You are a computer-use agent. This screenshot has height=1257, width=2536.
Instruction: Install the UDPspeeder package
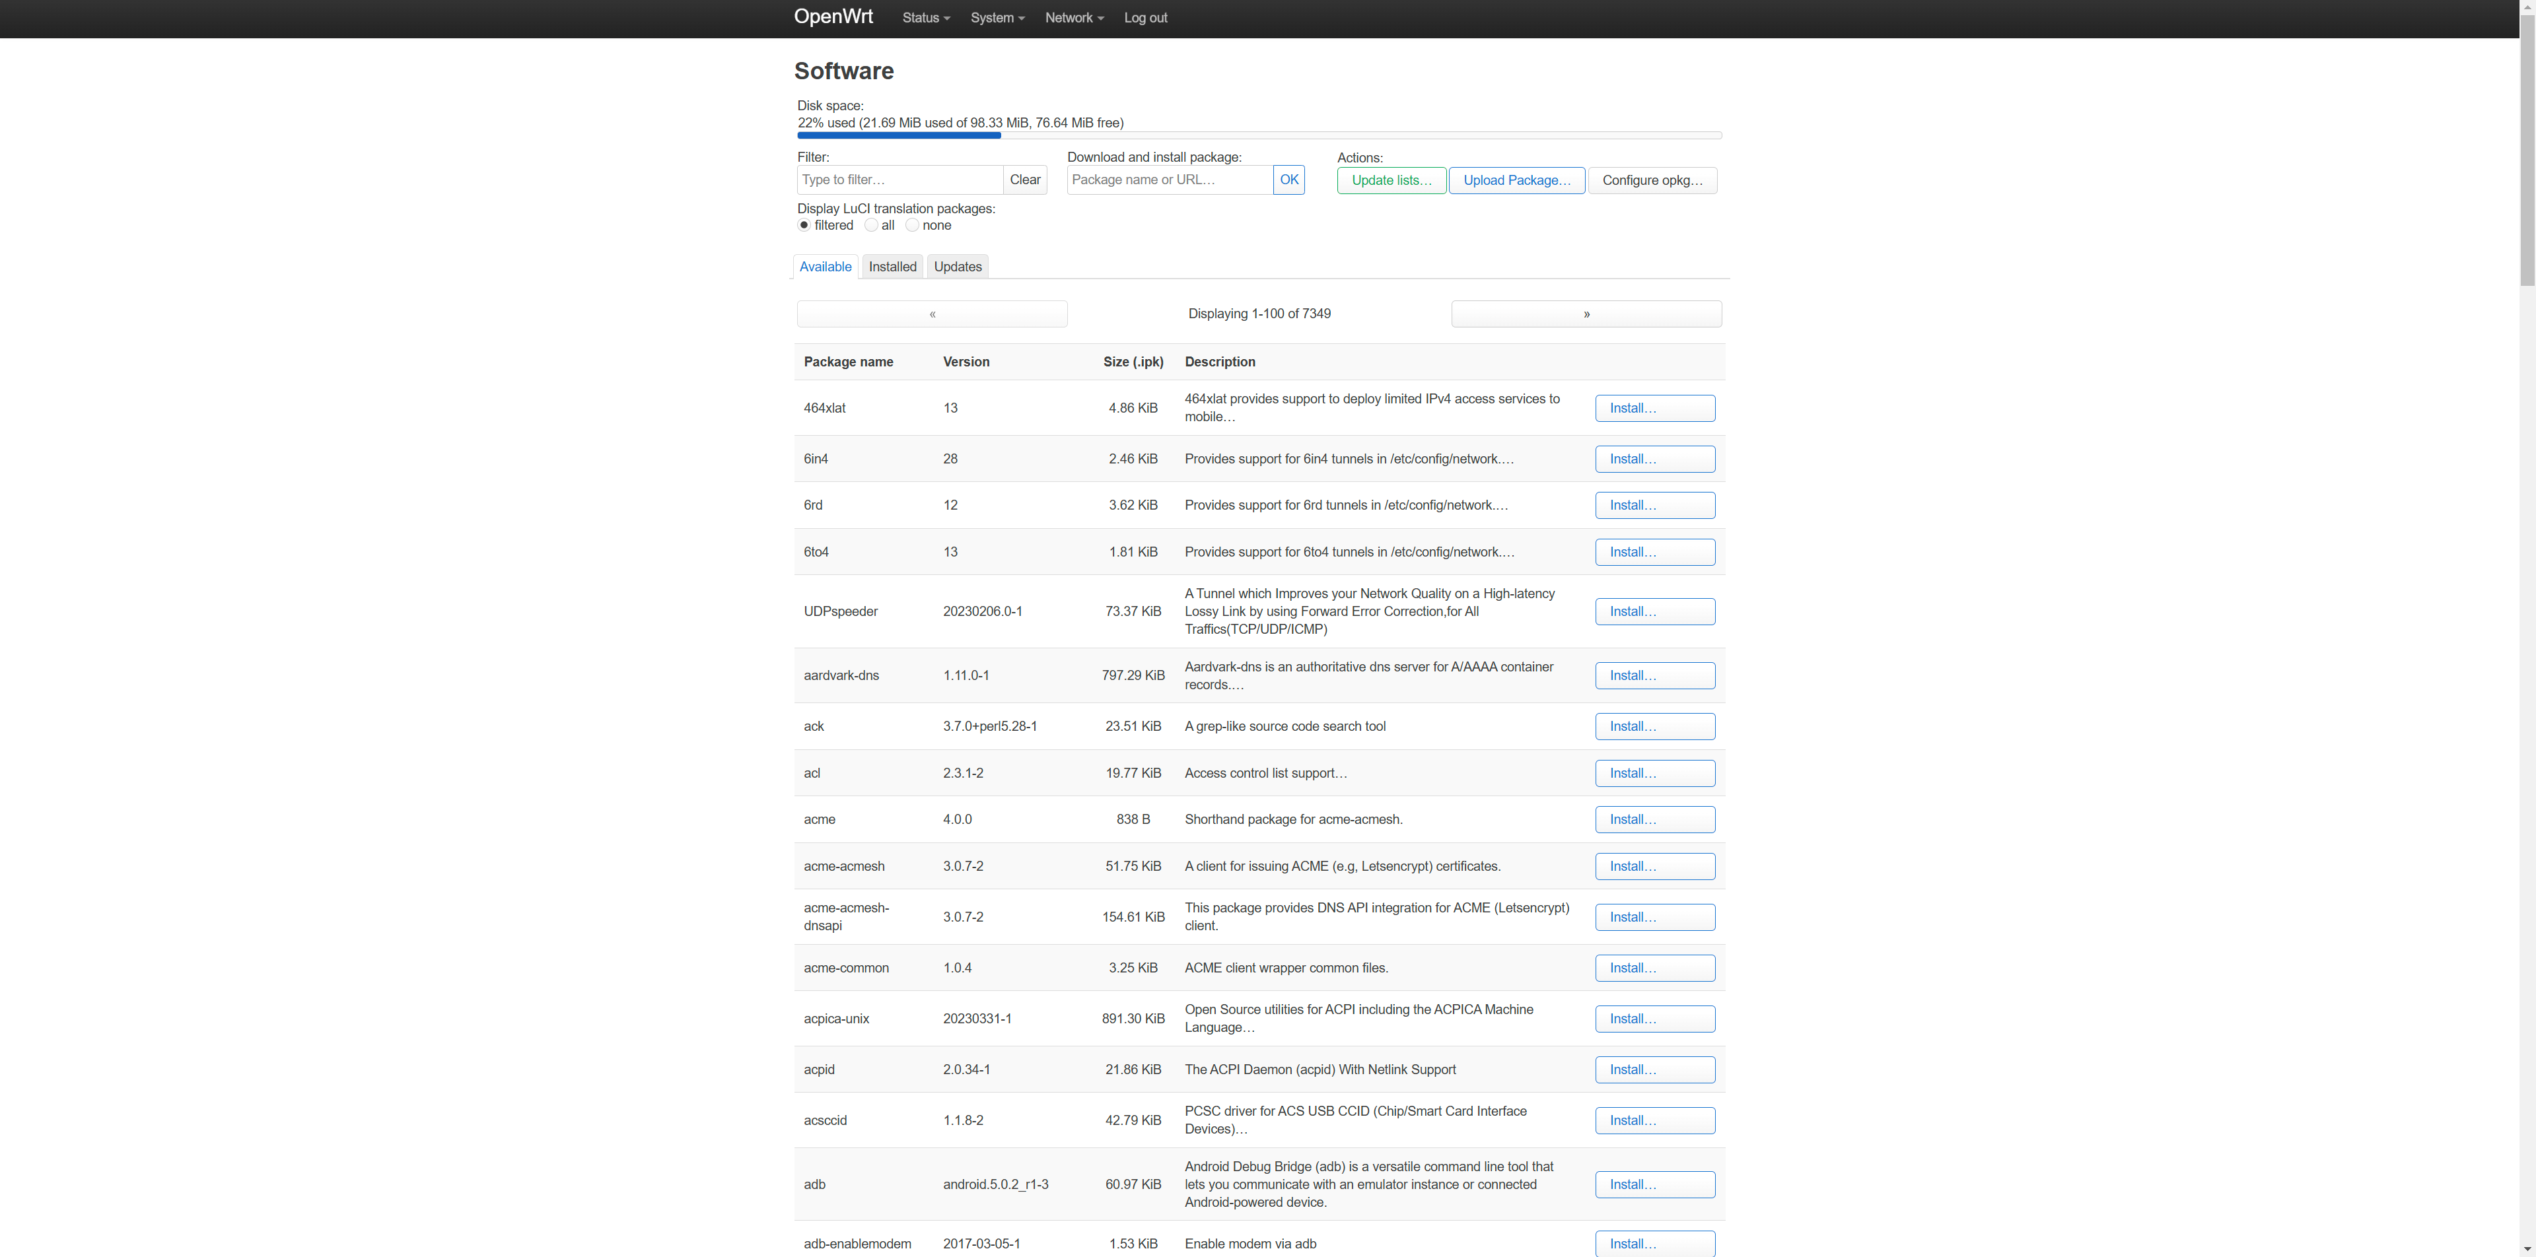pyautogui.click(x=1655, y=611)
